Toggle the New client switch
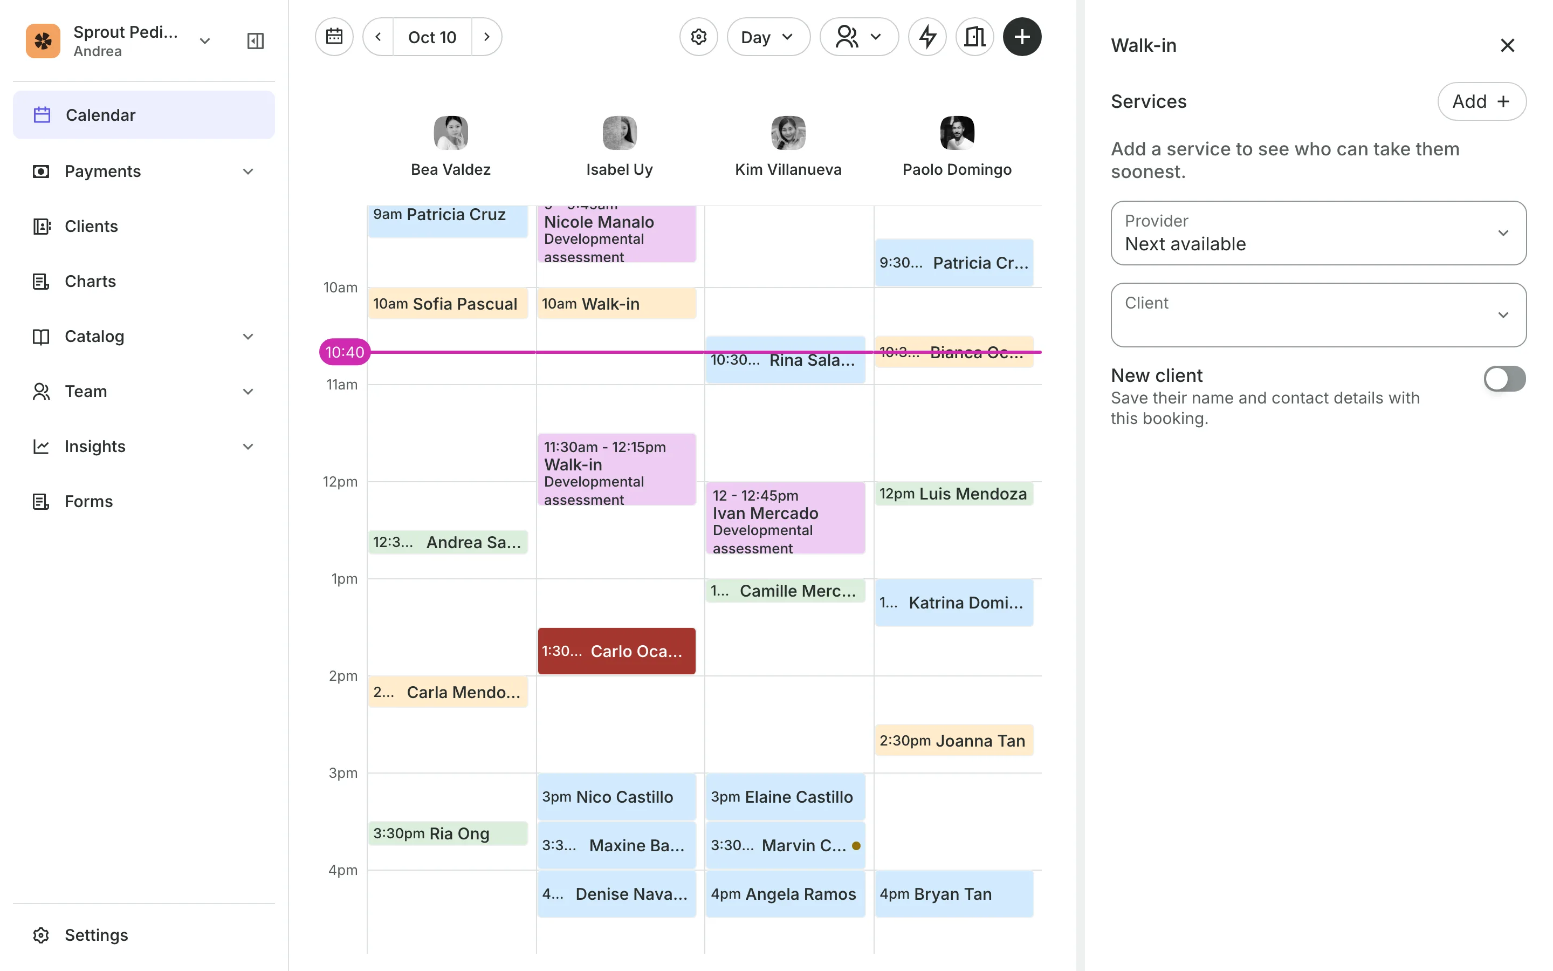This screenshot has height=971, width=1553. (x=1504, y=378)
